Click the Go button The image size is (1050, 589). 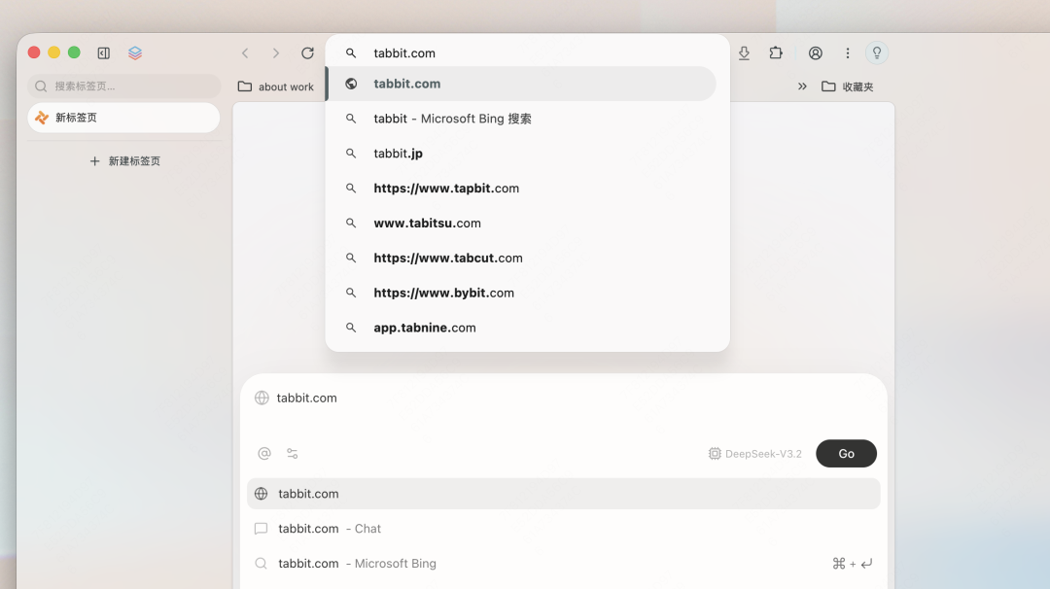click(847, 453)
